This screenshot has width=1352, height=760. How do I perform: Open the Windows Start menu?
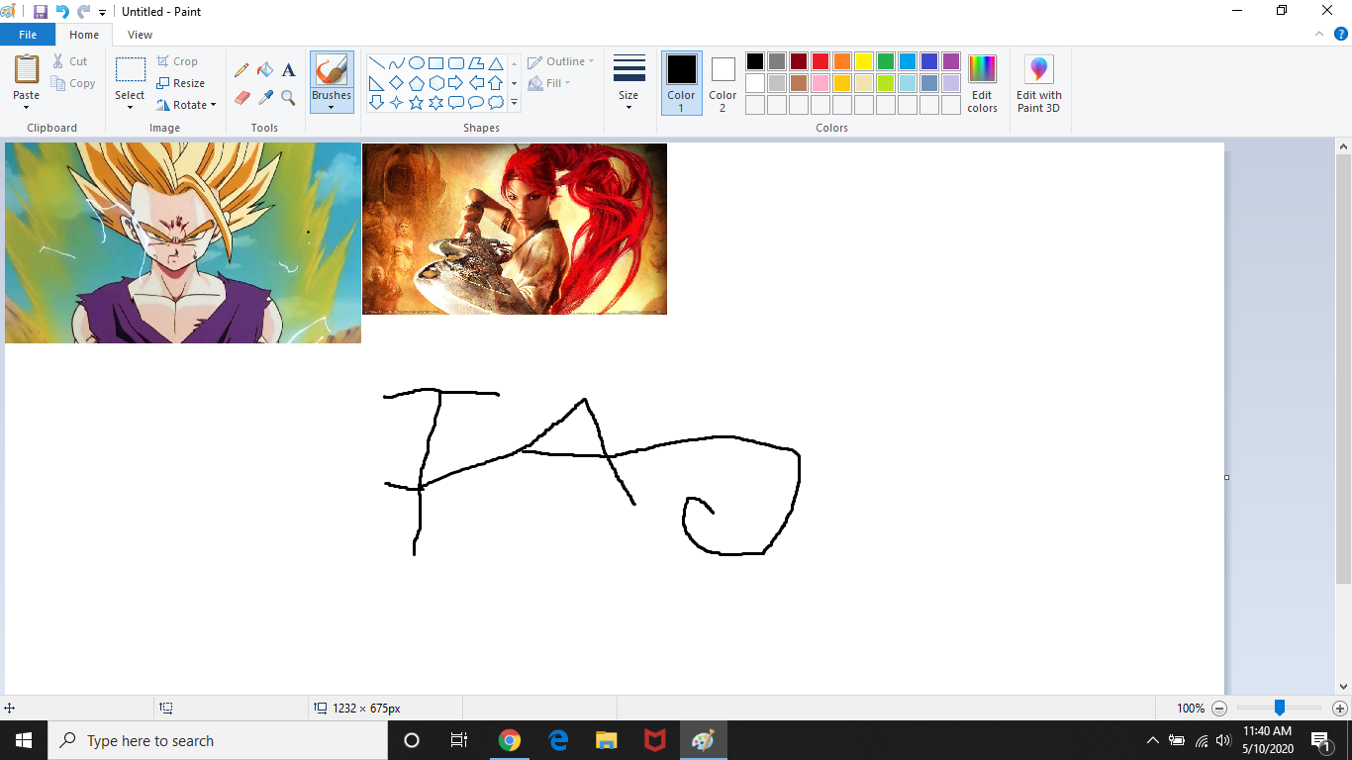(x=24, y=740)
